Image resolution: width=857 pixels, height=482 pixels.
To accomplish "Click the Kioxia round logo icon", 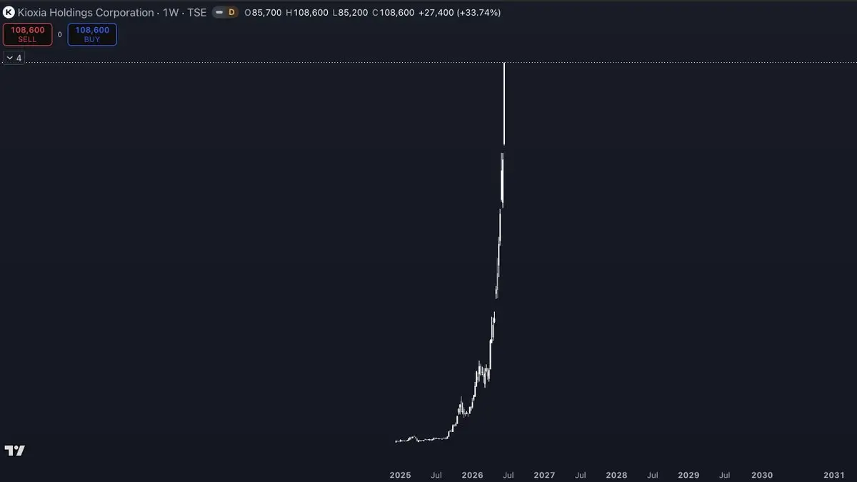I will coord(9,12).
